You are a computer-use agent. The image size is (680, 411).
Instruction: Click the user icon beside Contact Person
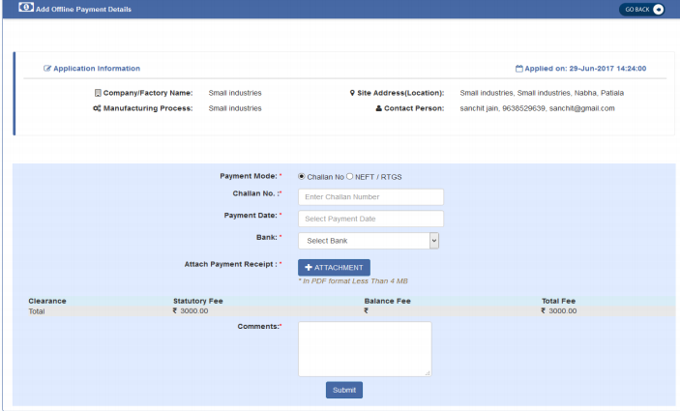379,108
